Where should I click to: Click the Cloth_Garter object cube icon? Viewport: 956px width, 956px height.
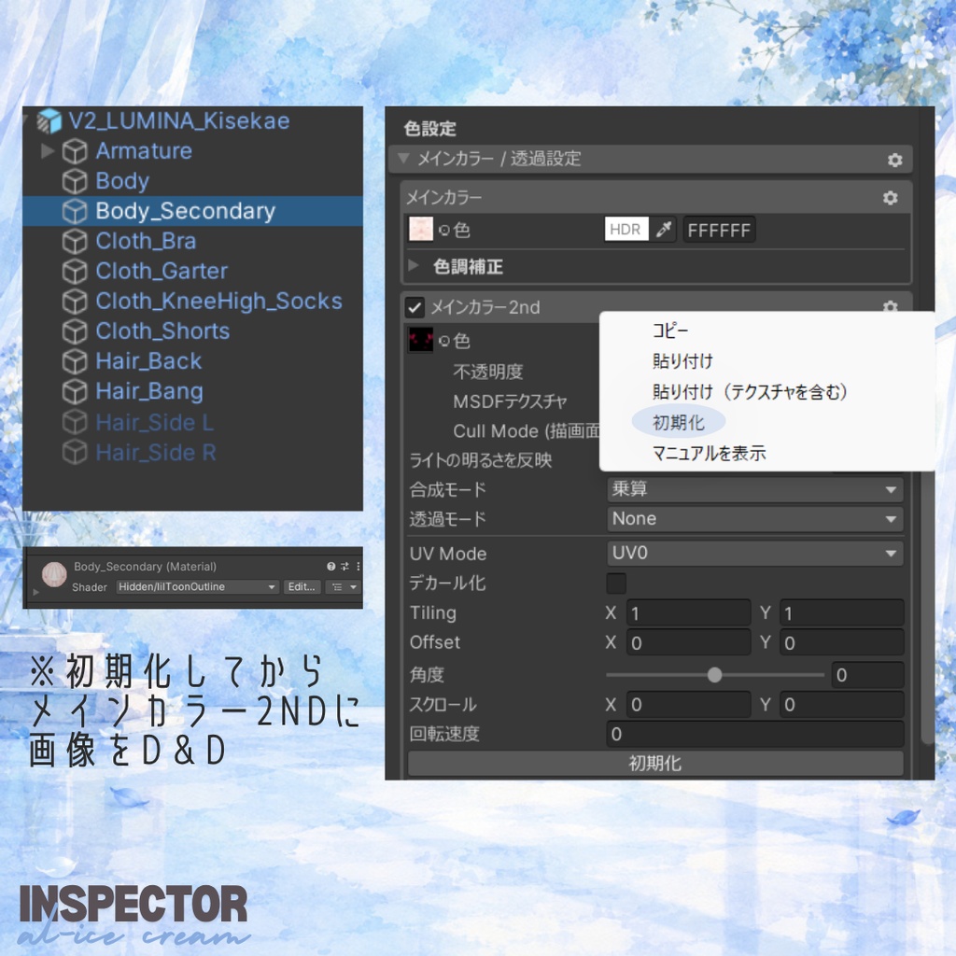(x=75, y=271)
